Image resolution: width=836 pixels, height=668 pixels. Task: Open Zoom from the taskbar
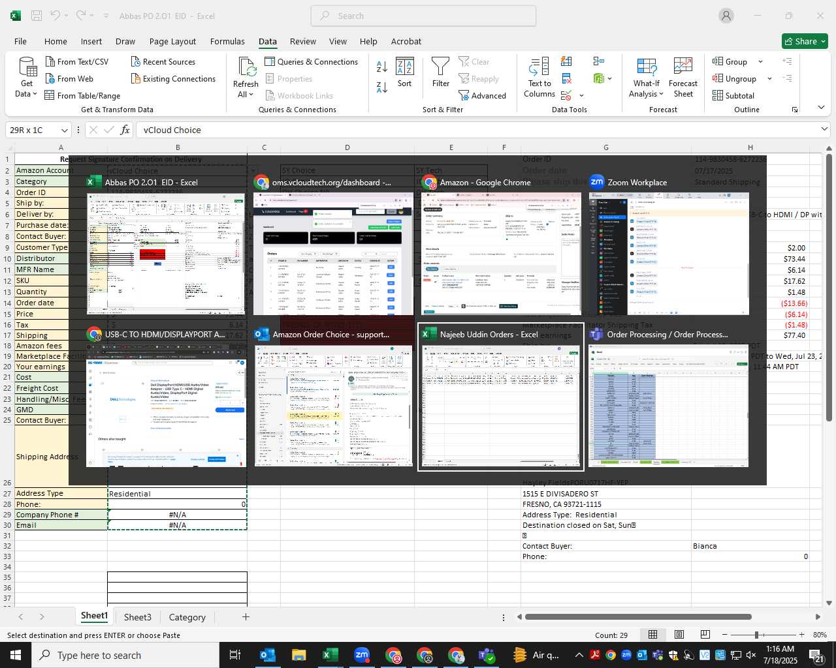tap(362, 655)
